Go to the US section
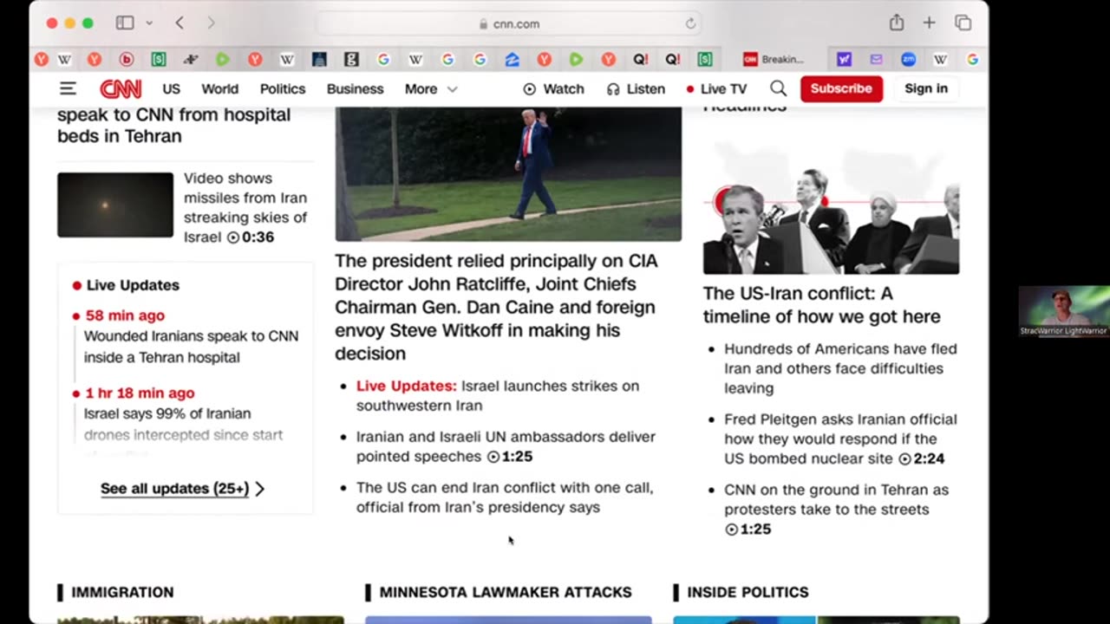Image resolution: width=1110 pixels, height=624 pixels. tap(171, 88)
